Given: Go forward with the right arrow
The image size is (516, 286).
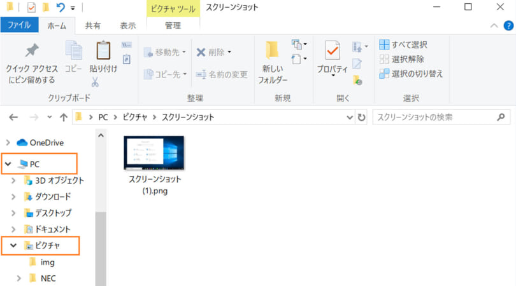Looking at the screenshot, I should click(x=34, y=117).
